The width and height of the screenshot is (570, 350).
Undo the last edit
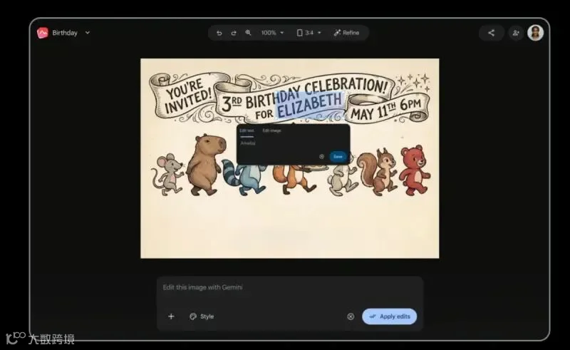[219, 33]
